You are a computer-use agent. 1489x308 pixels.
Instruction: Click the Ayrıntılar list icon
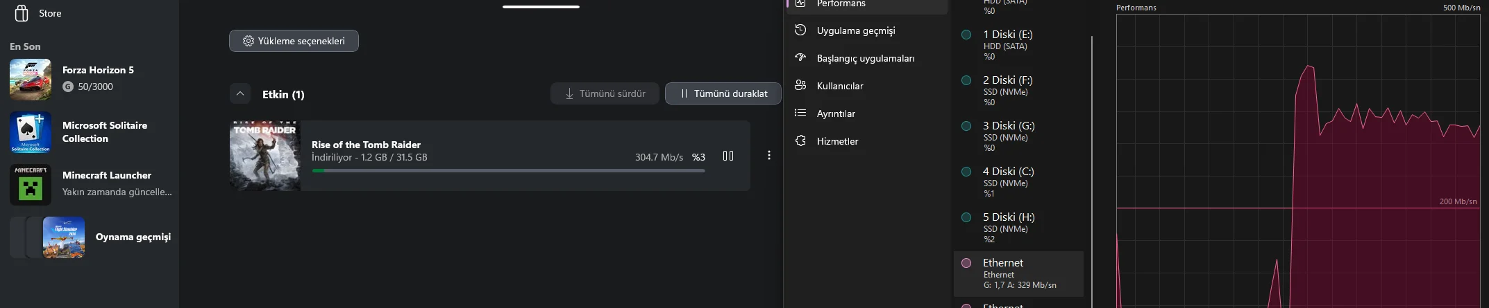click(800, 113)
